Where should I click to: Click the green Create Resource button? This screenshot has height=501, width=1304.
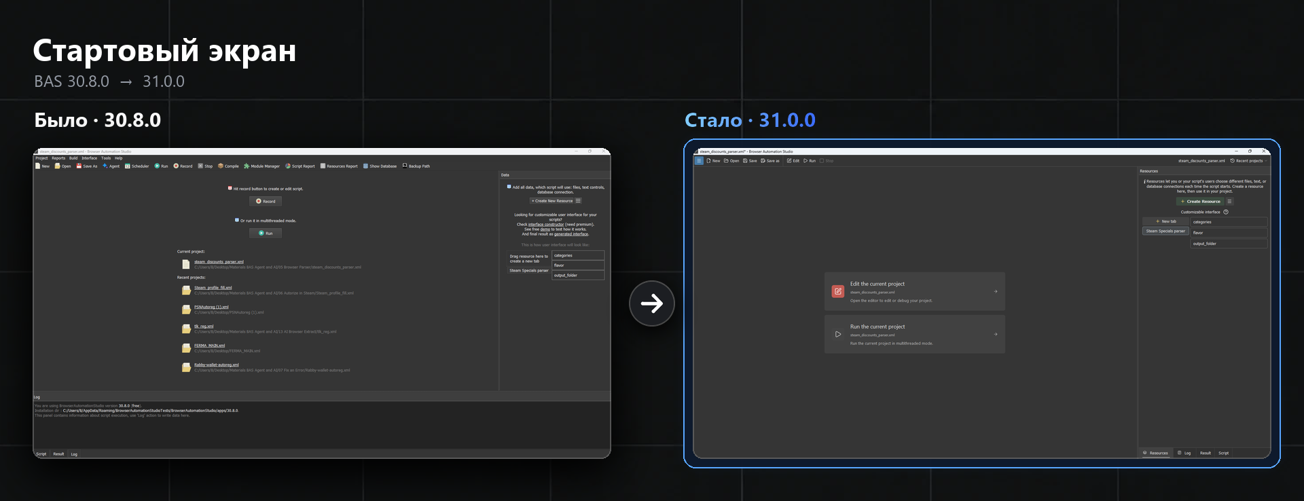click(x=1200, y=202)
